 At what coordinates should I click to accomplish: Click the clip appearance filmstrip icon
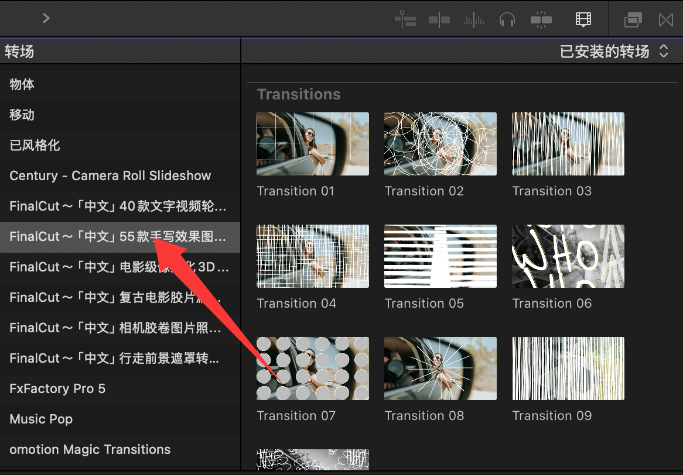(583, 20)
